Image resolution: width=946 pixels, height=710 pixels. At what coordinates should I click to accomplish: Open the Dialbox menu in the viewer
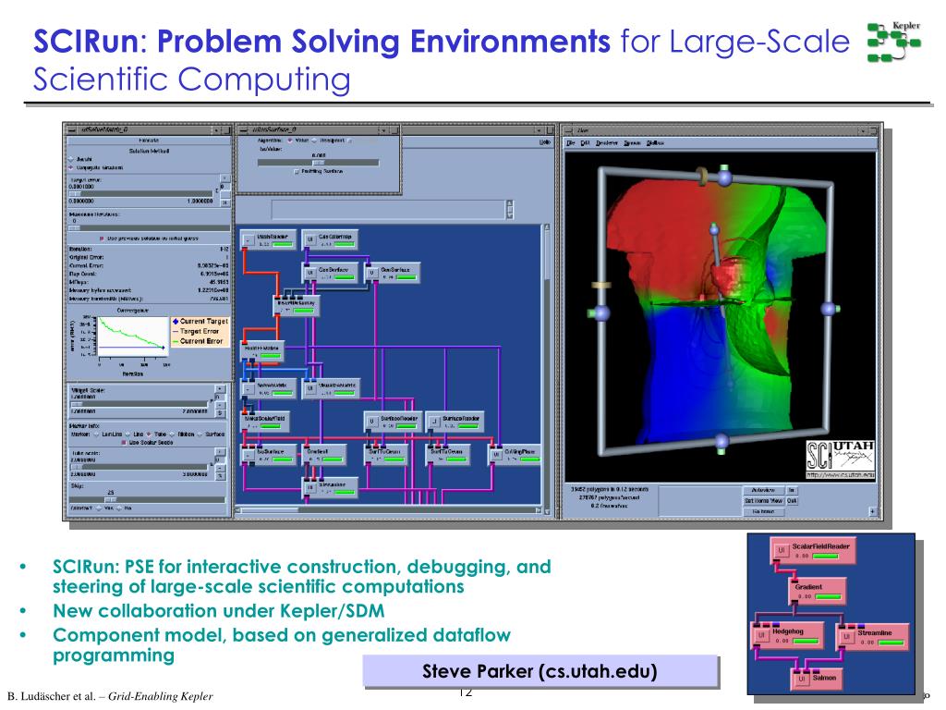[655, 143]
